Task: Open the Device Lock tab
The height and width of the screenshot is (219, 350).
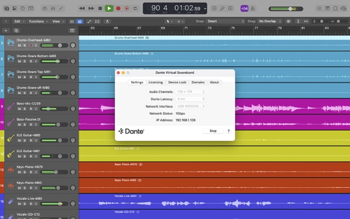Action: coord(177,82)
